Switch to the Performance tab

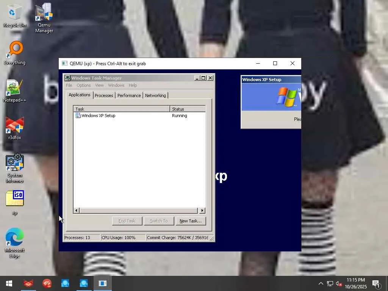(x=129, y=95)
